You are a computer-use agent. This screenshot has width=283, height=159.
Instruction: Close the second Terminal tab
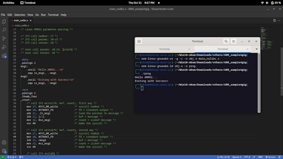coord(248,49)
